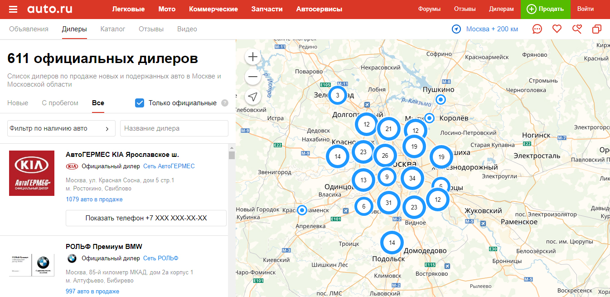This screenshot has width=610, height=297.
Task: Expand Фильтр по наличию авто filter
Action: coord(61,128)
